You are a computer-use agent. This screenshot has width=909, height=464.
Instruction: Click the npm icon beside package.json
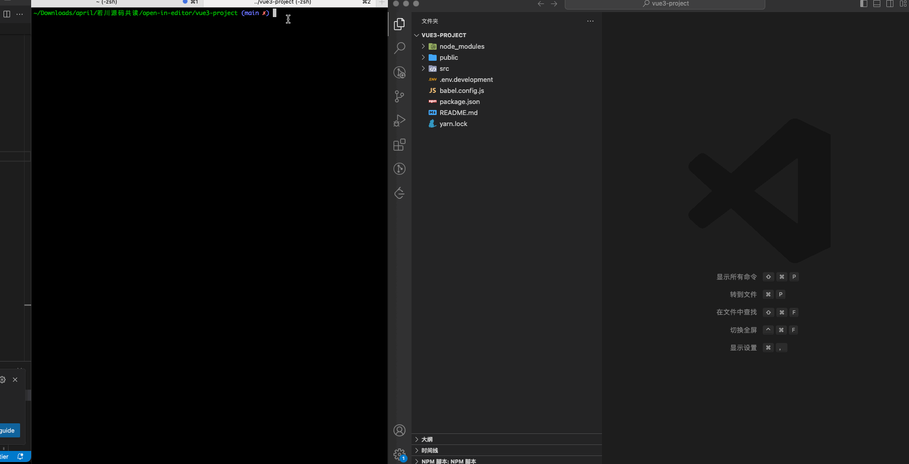(x=433, y=101)
